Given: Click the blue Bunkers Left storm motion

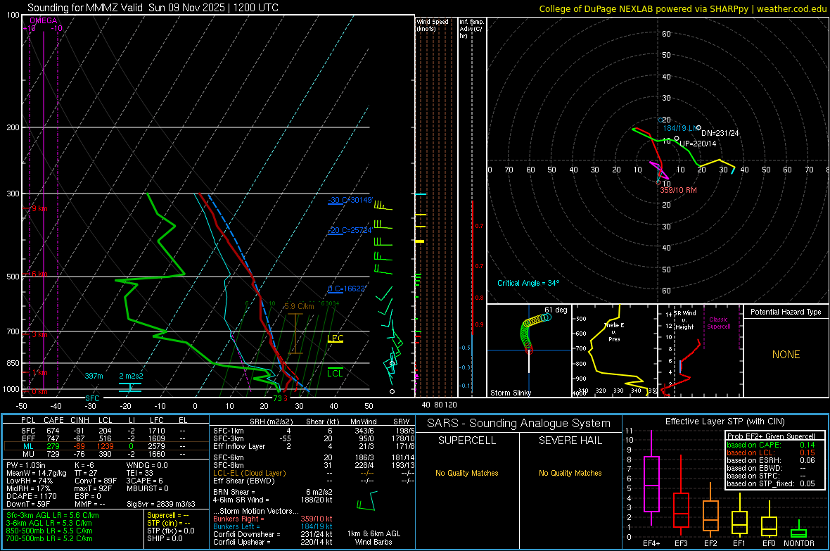Looking at the screenshot, I should pos(273,526).
